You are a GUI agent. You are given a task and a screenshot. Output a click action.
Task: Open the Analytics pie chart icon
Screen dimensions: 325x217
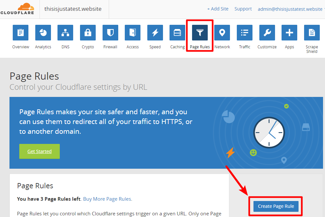click(43, 33)
